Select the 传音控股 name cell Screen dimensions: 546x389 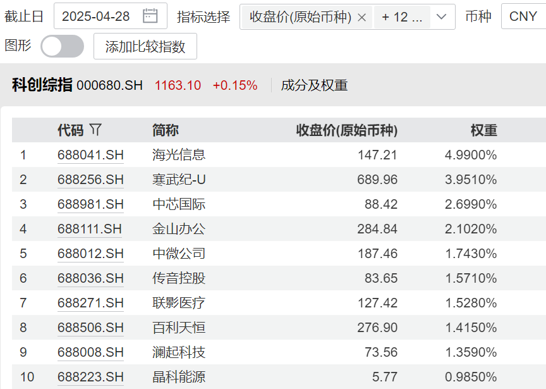point(179,278)
